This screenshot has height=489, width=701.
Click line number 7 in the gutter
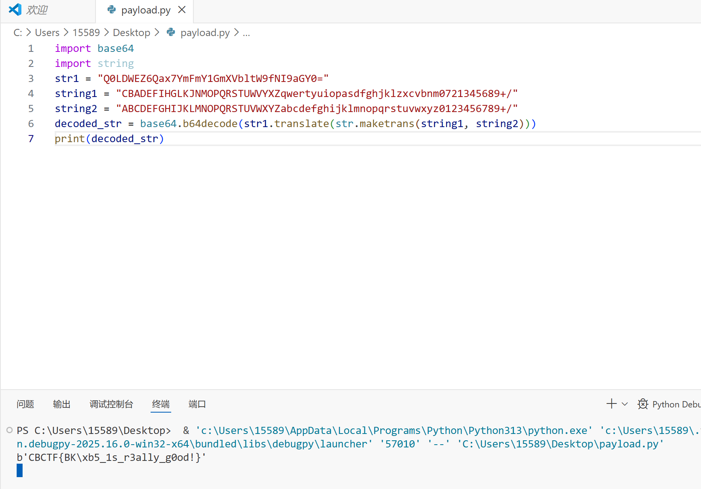(31, 139)
